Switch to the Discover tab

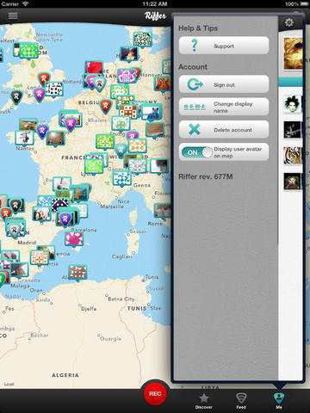[x=204, y=400]
